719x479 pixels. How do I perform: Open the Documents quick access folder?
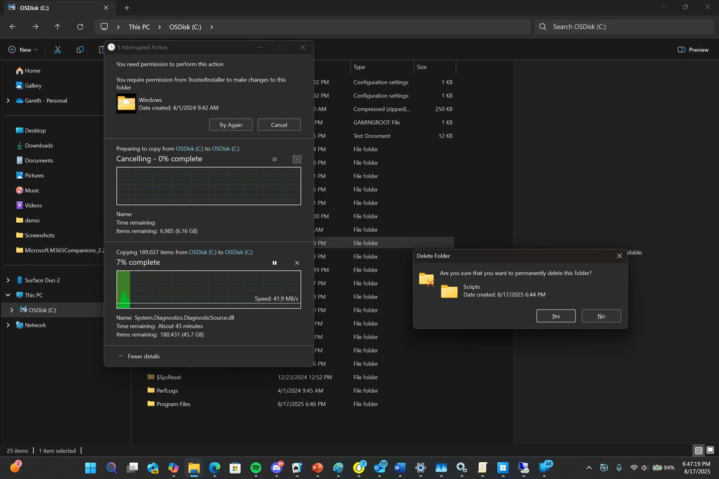[34, 160]
